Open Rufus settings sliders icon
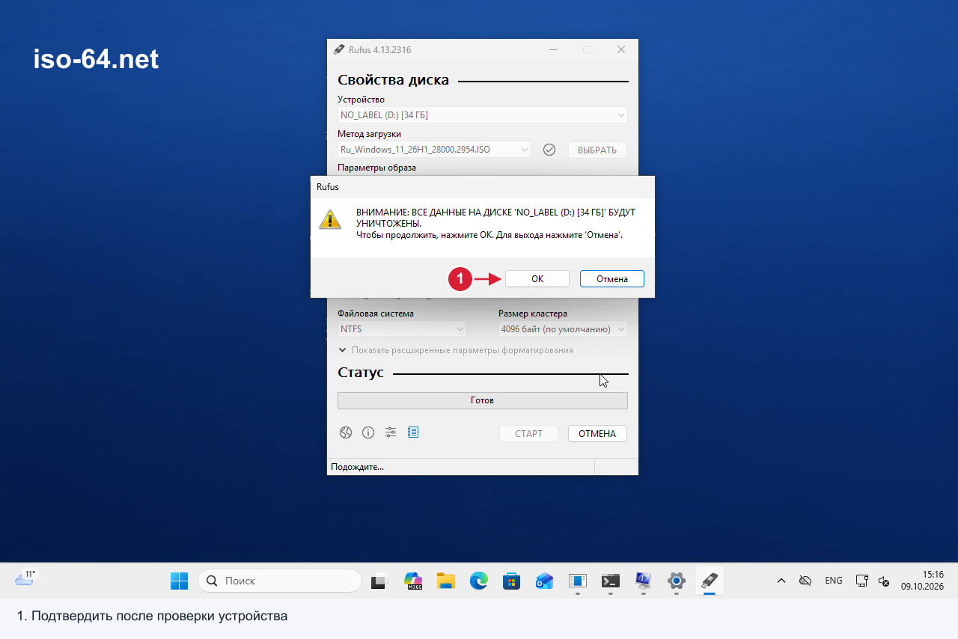 pyautogui.click(x=391, y=432)
